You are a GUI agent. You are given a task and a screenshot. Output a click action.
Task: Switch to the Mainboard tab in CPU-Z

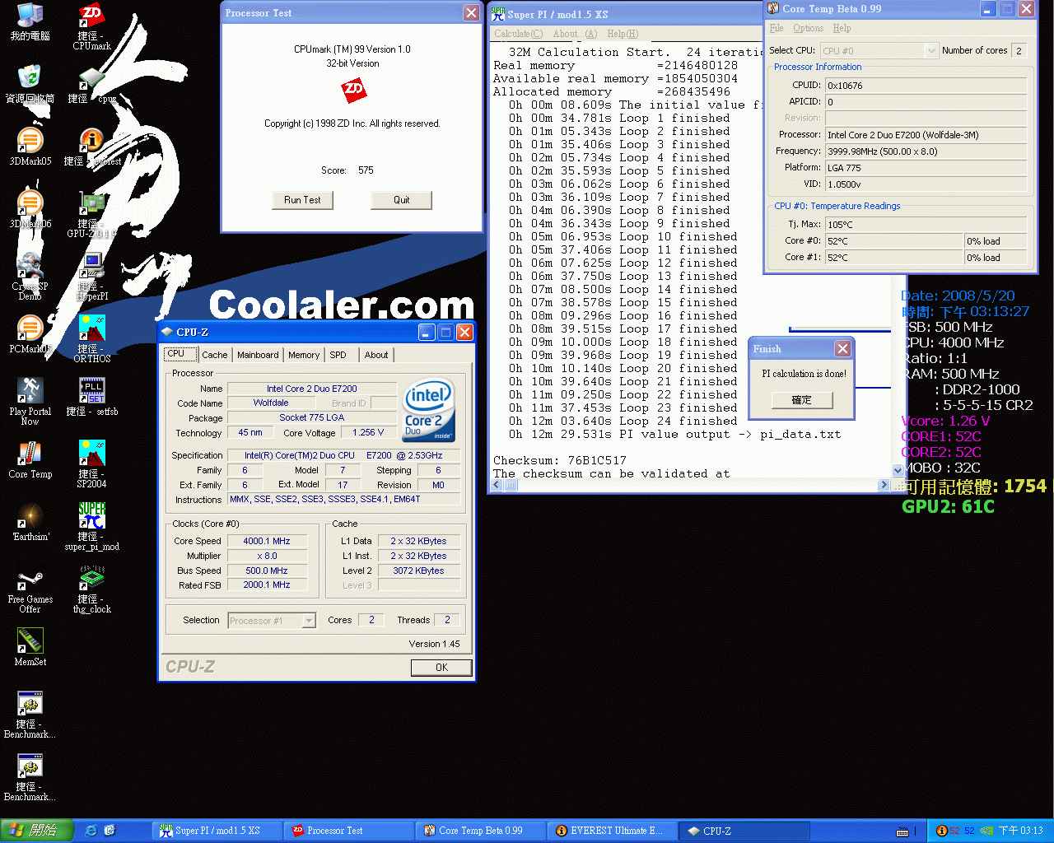tap(258, 355)
